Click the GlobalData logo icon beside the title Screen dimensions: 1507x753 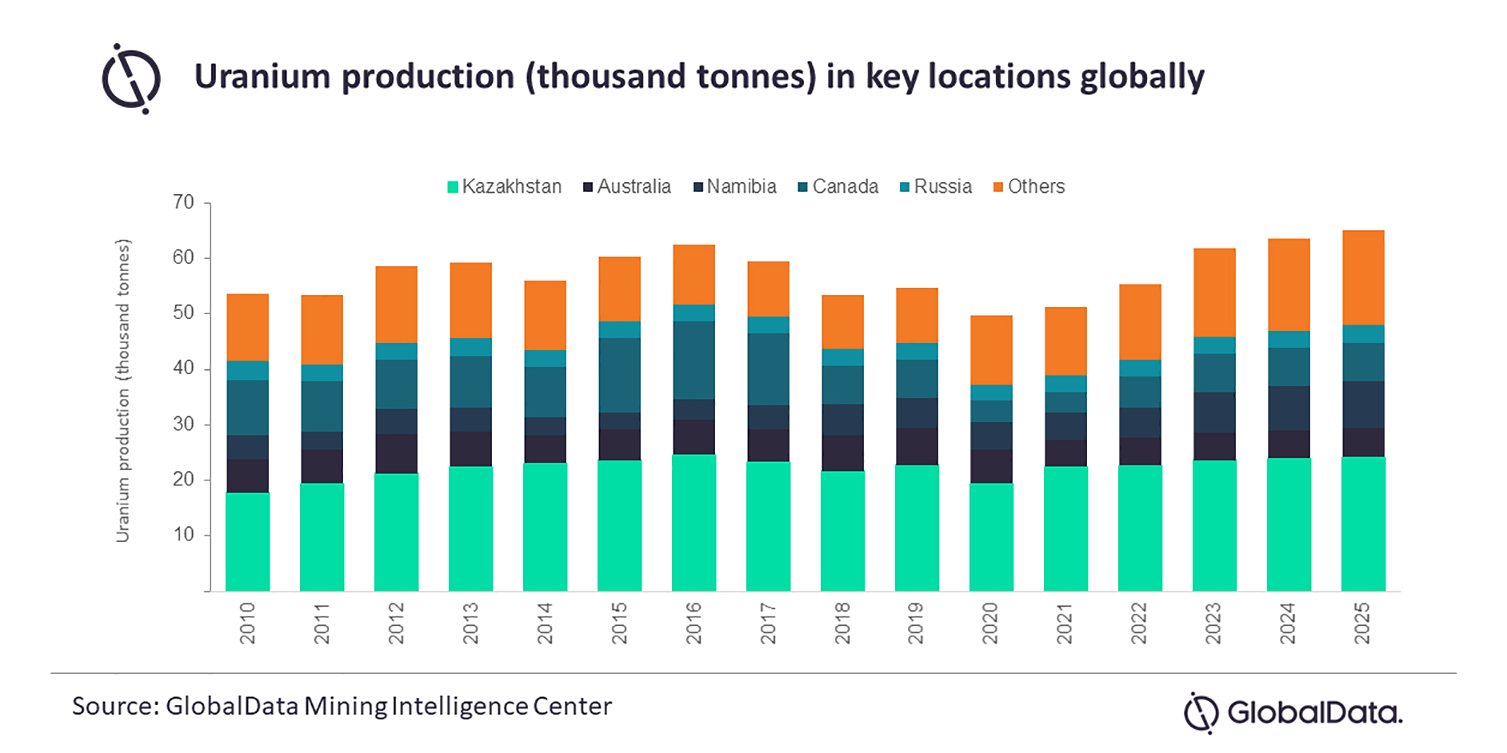tap(131, 79)
